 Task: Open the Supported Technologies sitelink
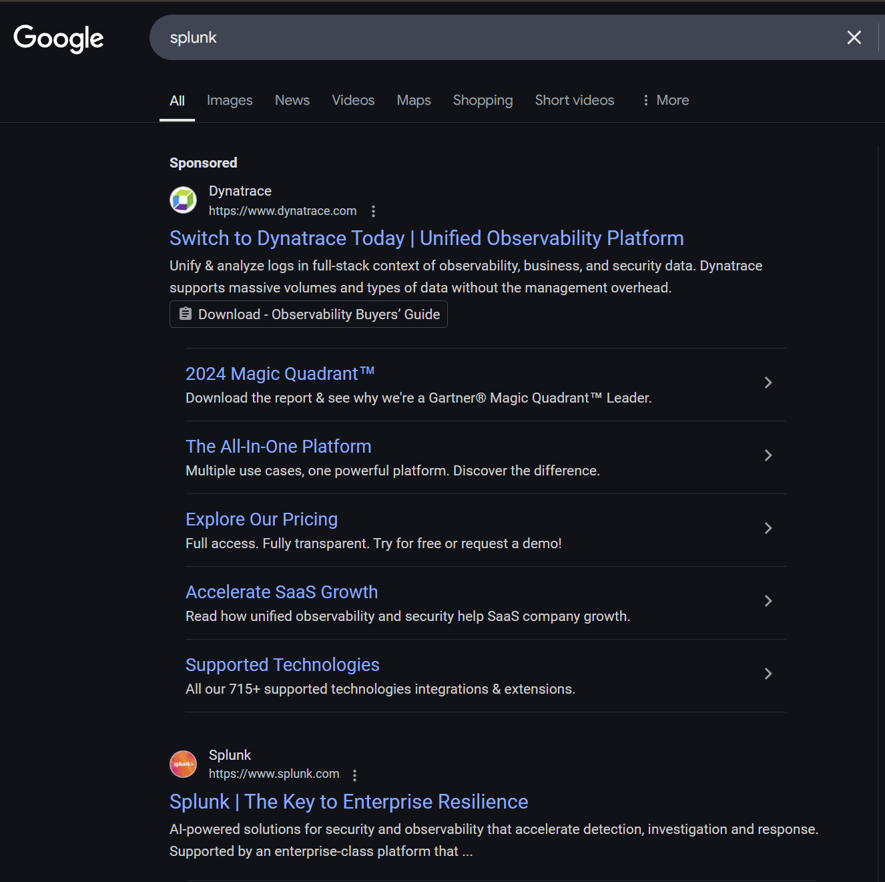click(x=282, y=665)
